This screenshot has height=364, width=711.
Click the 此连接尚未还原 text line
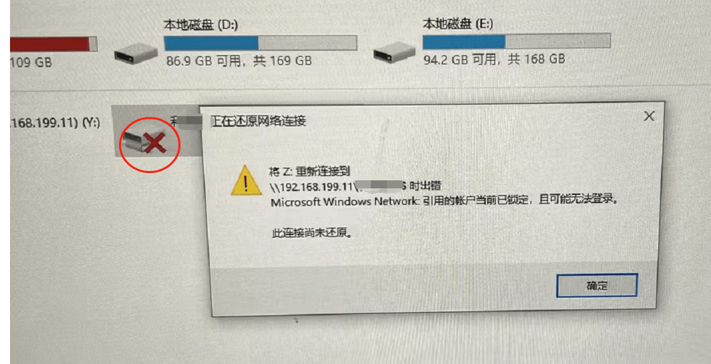pyautogui.click(x=312, y=234)
